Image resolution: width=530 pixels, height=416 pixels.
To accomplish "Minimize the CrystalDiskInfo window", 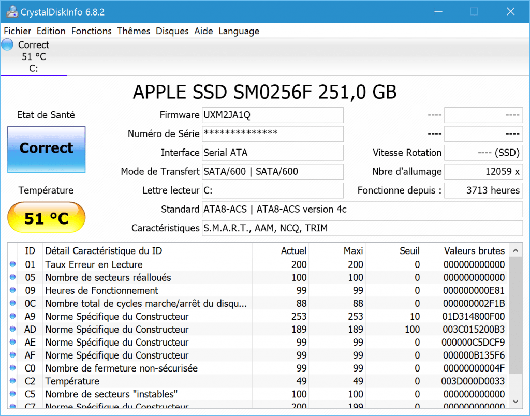I will coord(438,11).
